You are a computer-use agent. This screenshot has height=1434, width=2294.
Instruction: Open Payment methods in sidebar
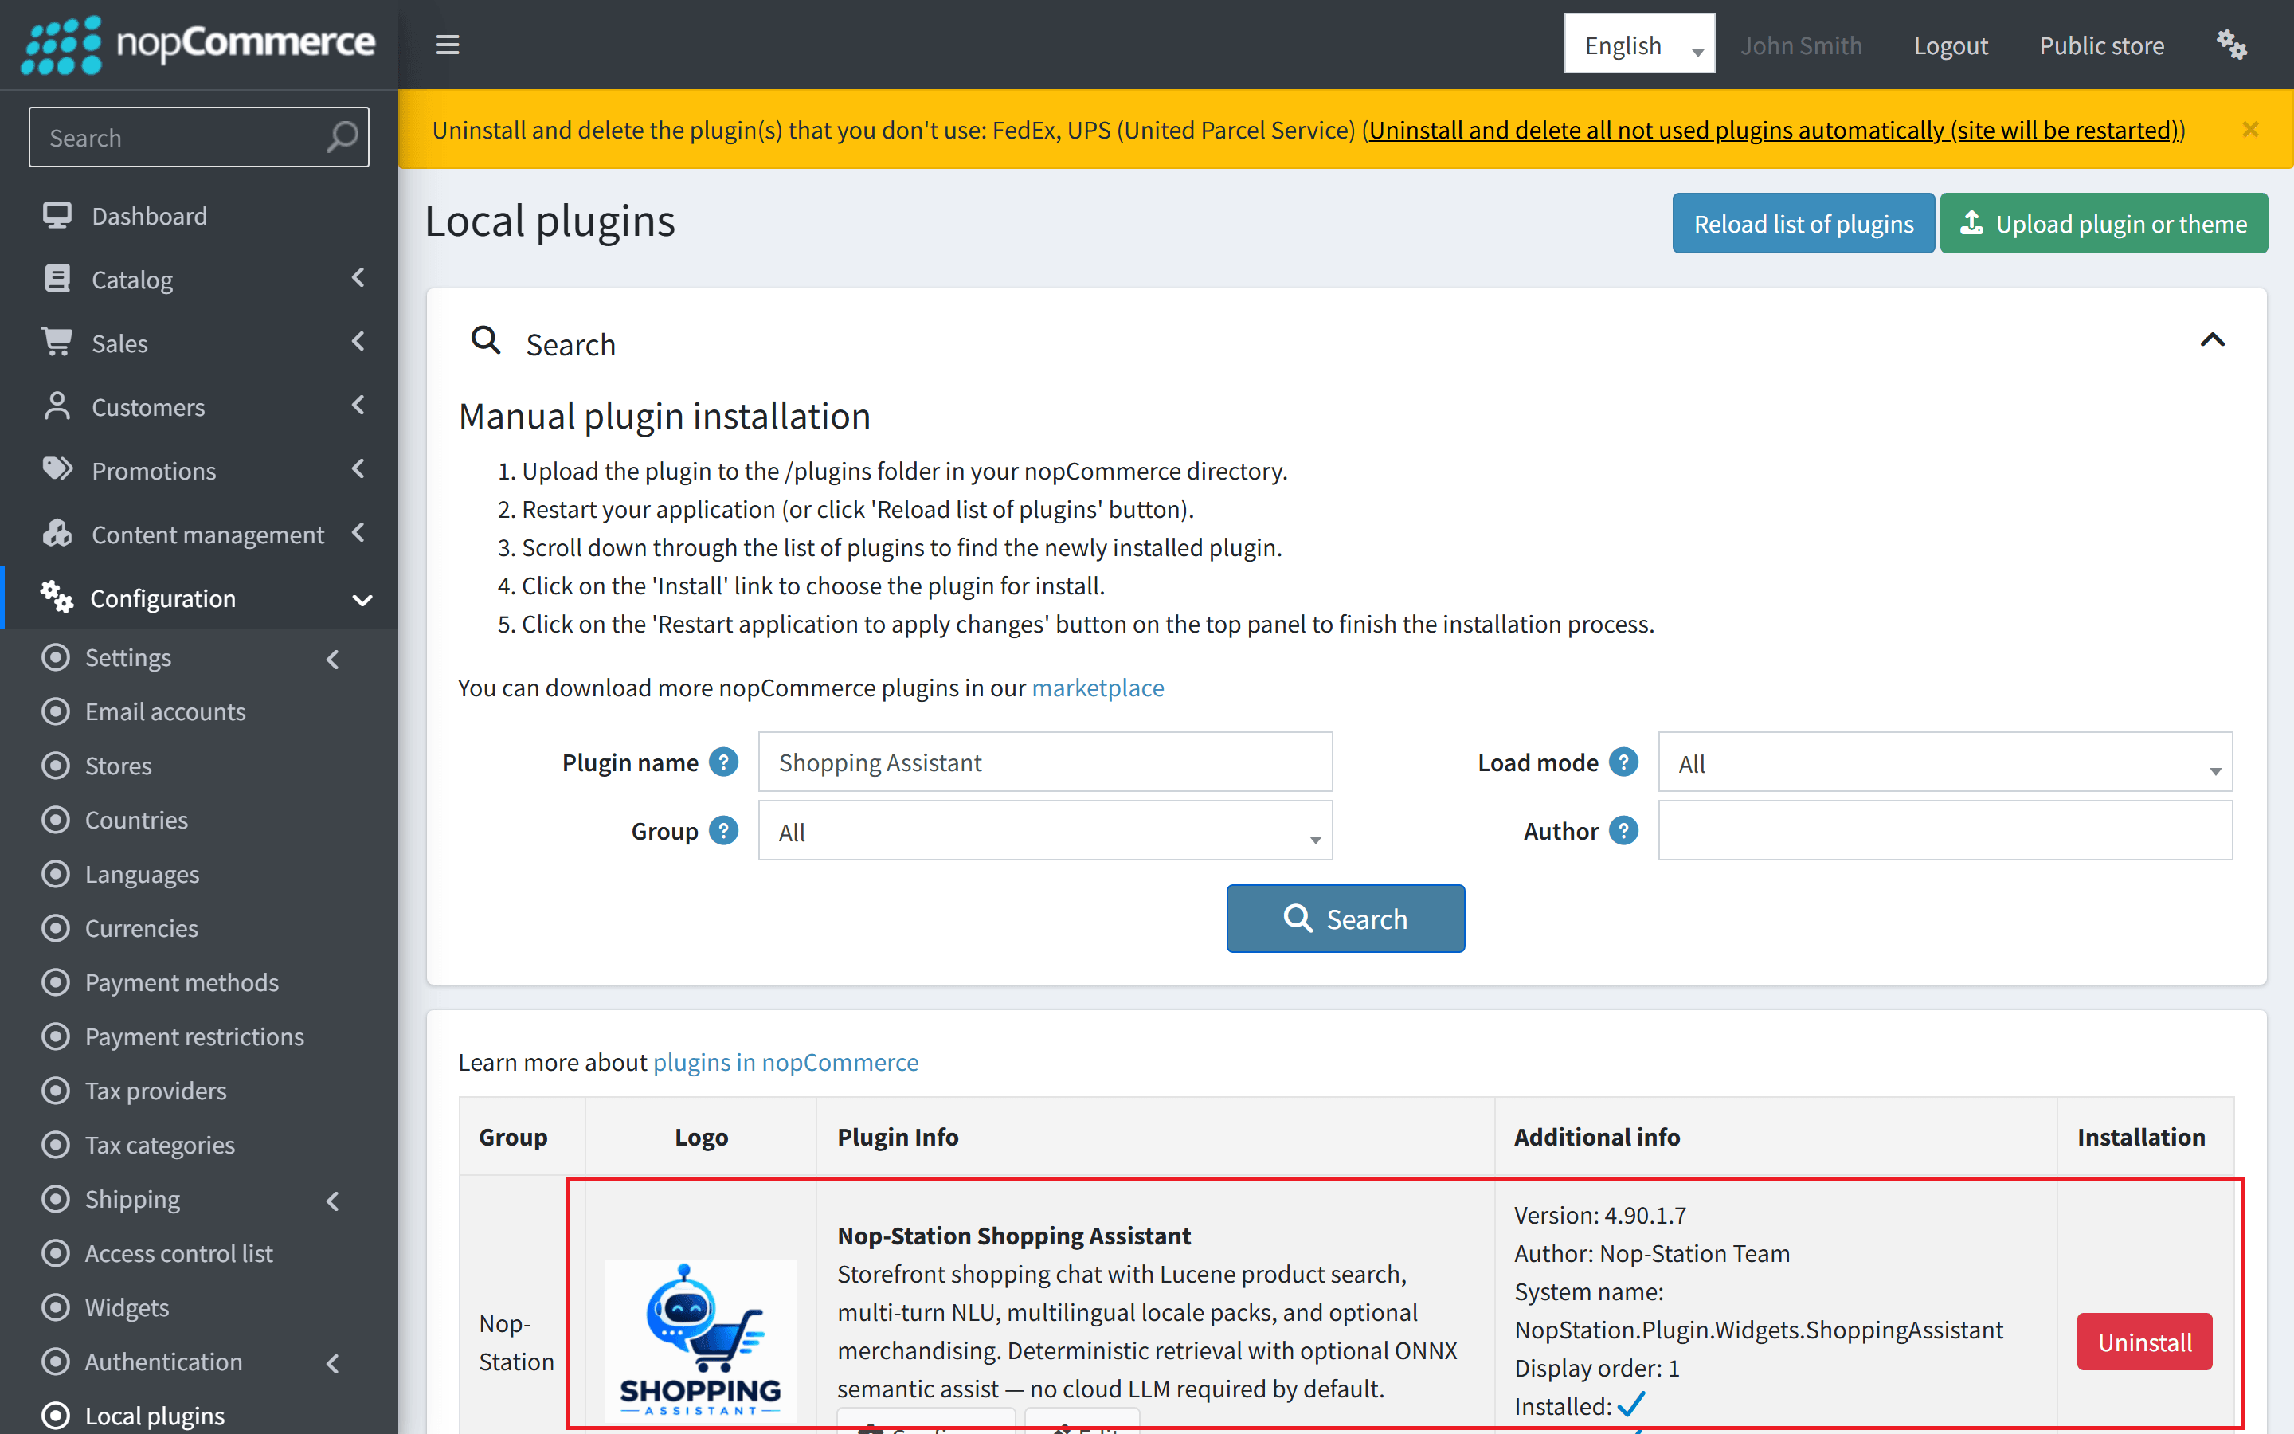coord(182,981)
